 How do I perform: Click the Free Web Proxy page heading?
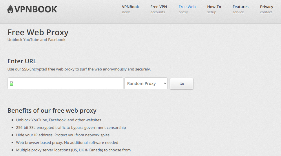coord(38,33)
